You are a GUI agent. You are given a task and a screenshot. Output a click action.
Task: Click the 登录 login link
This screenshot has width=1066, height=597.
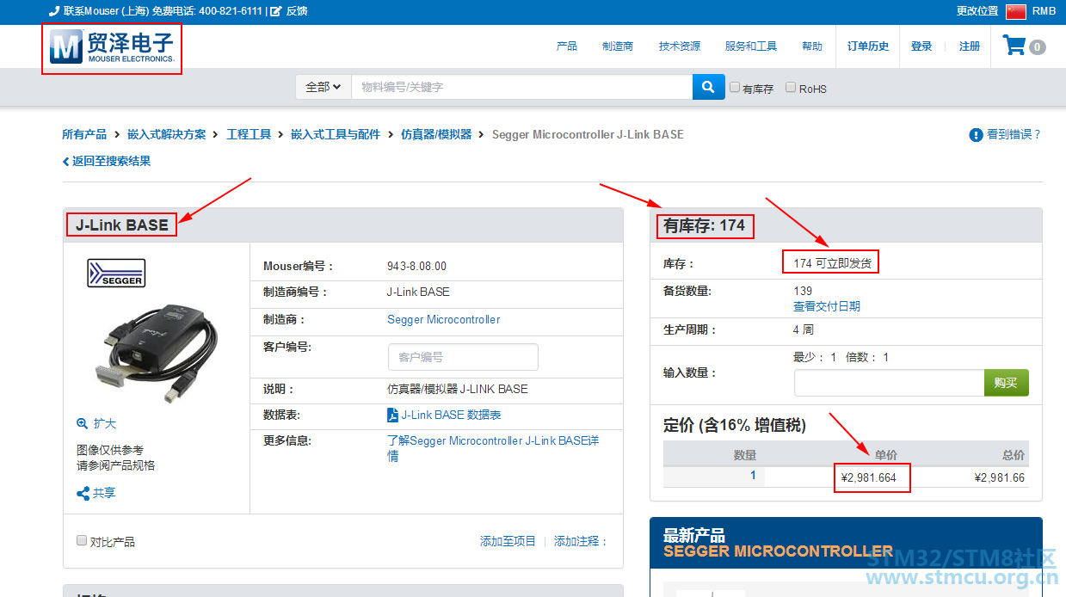pyautogui.click(x=921, y=46)
